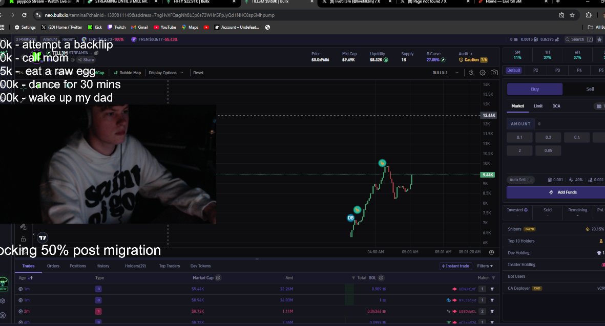Click the bonding curve percentage icon
Viewport: 605px width, 326px height.
pos(443,60)
